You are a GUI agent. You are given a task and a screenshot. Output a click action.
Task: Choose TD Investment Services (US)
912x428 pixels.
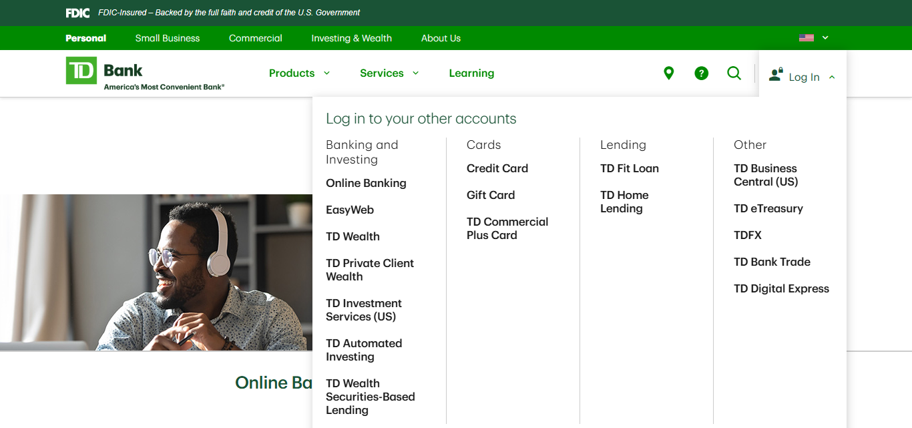[364, 310]
